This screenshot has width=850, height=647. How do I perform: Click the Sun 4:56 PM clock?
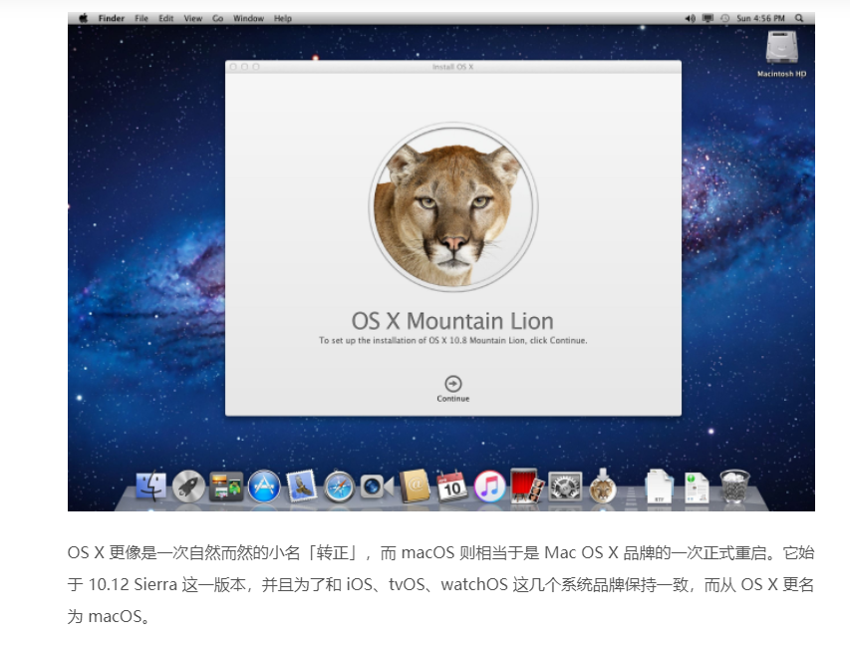pos(760,18)
